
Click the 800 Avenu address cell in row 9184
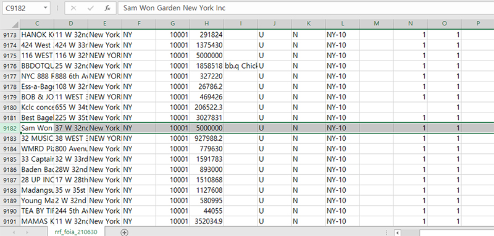pyautogui.click(x=71, y=149)
